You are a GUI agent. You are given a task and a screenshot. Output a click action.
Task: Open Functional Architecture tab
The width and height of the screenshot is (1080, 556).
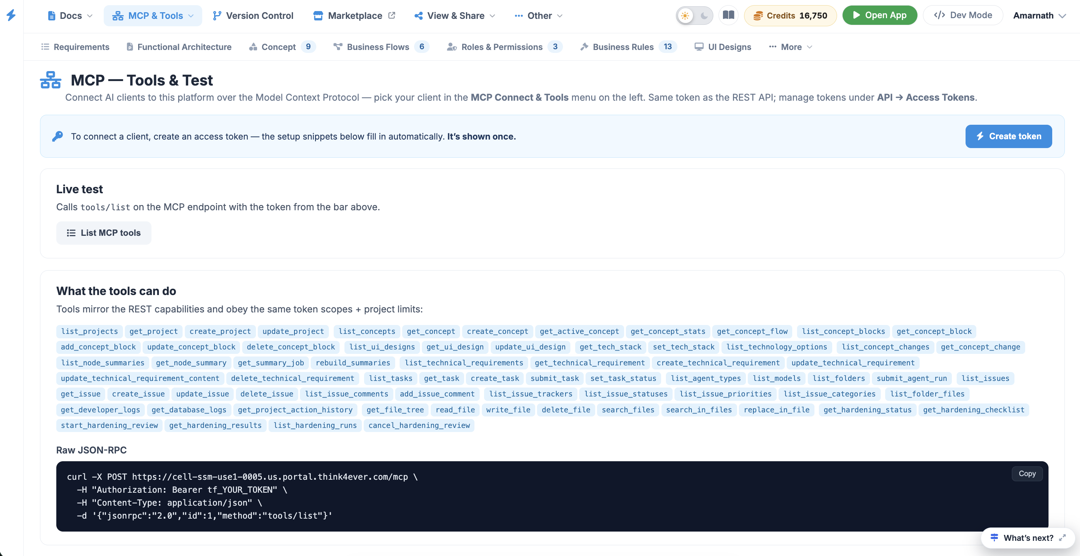(x=179, y=47)
